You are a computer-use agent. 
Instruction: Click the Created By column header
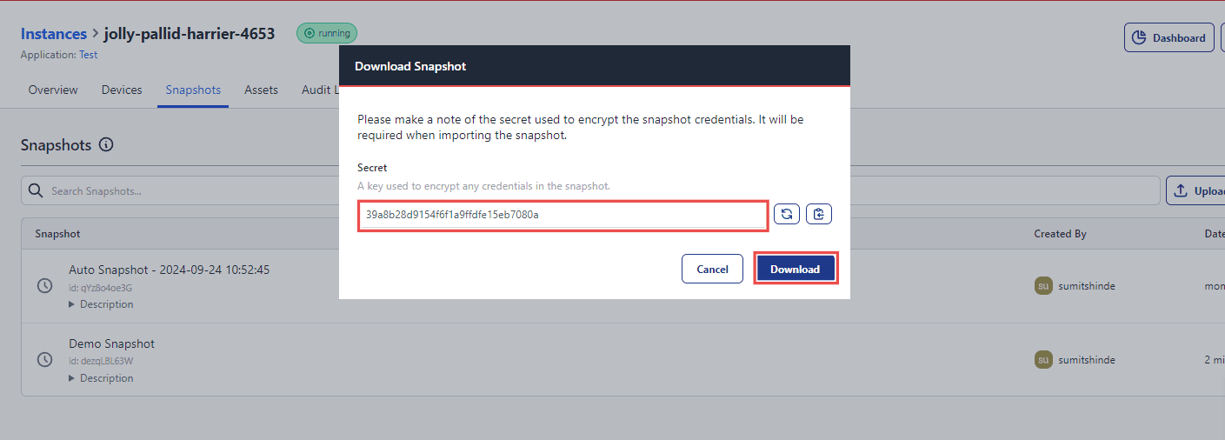(1060, 234)
